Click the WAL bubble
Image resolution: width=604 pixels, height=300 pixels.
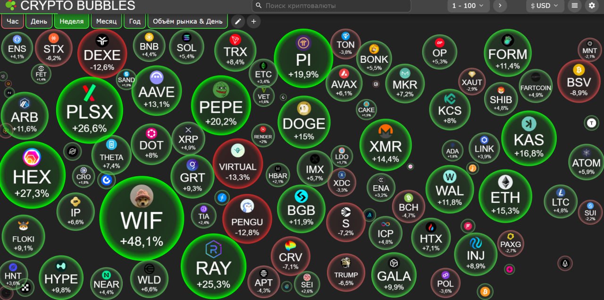[x=450, y=189]
